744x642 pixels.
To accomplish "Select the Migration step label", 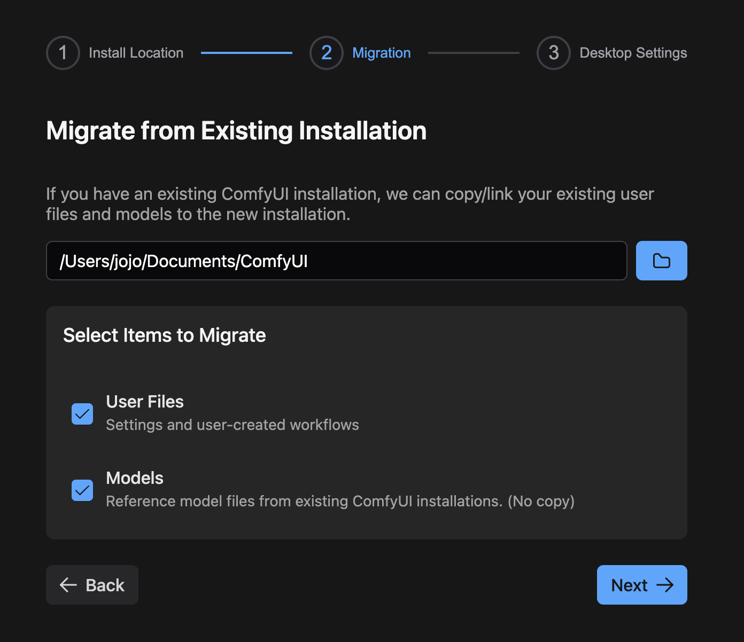I will (x=381, y=53).
